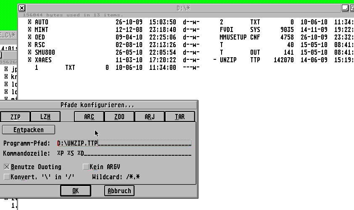Image resolution: width=354 pixels, height=210 pixels.
Task: Toggle the Benutze Quoting checkbox
Action: [7, 167]
